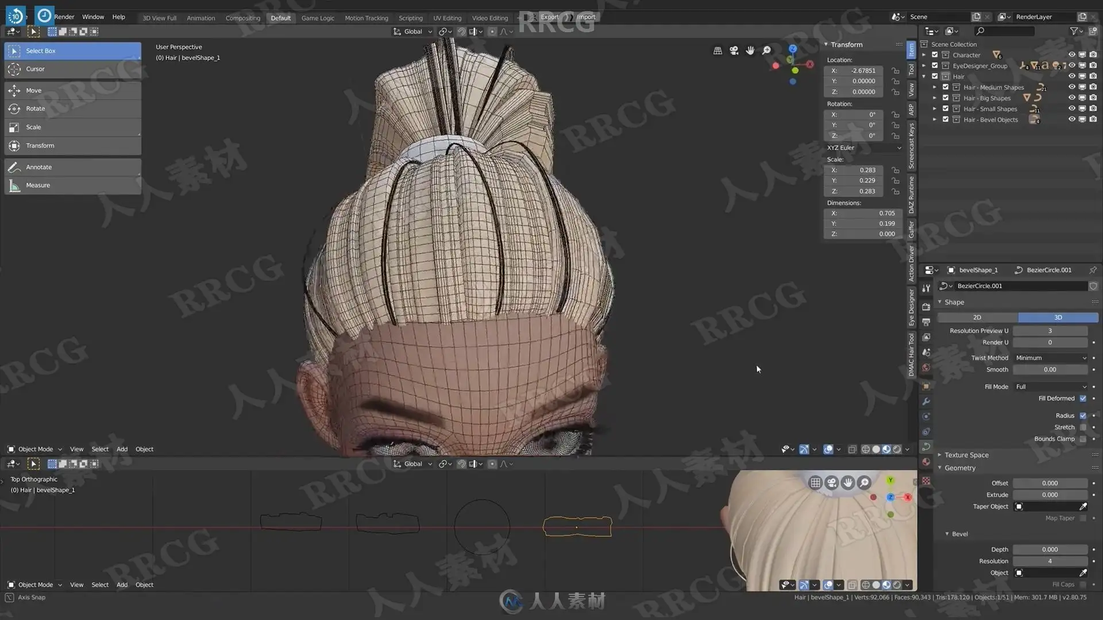
Task: Pick the Annotate tool
Action: [38, 167]
